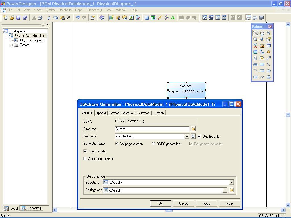The height and width of the screenshot is (218, 291).
Task: Click into the Directory text field
Action: coord(152,129)
